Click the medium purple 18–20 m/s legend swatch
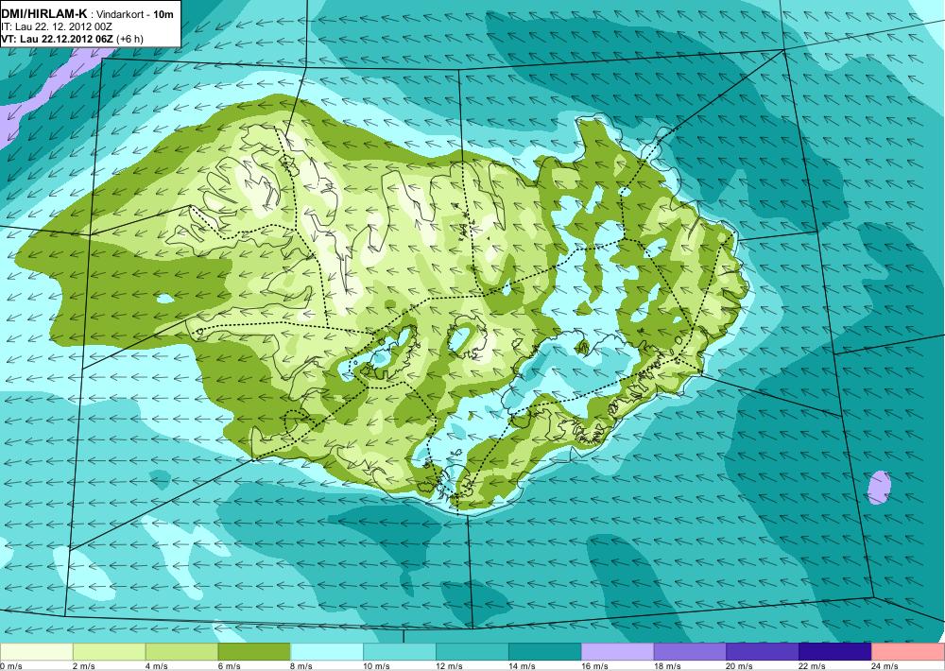 pyautogui.click(x=690, y=652)
